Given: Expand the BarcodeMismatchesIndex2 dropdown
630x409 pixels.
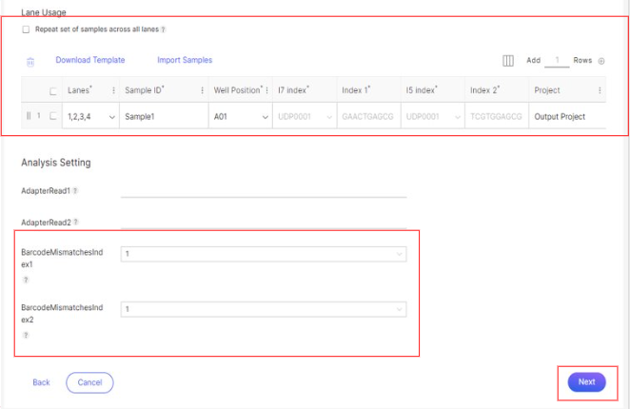Looking at the screenshot, I should coord(399,309).
